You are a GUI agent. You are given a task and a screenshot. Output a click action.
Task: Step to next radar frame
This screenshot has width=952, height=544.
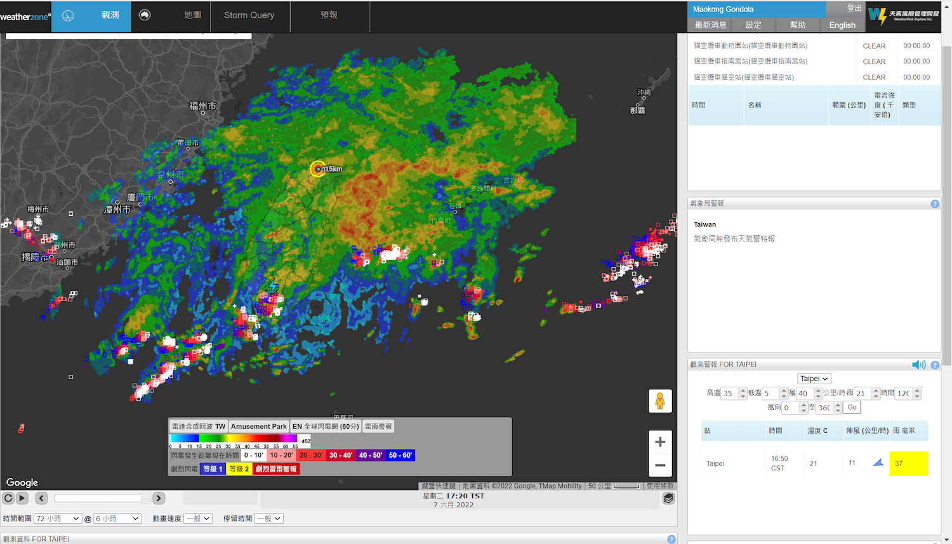click(x=159, y=498)
